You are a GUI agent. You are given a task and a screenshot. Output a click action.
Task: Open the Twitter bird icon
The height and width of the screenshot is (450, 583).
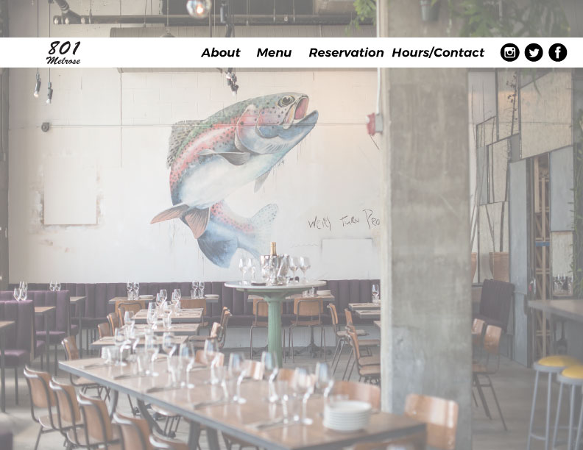click(534, 52)
